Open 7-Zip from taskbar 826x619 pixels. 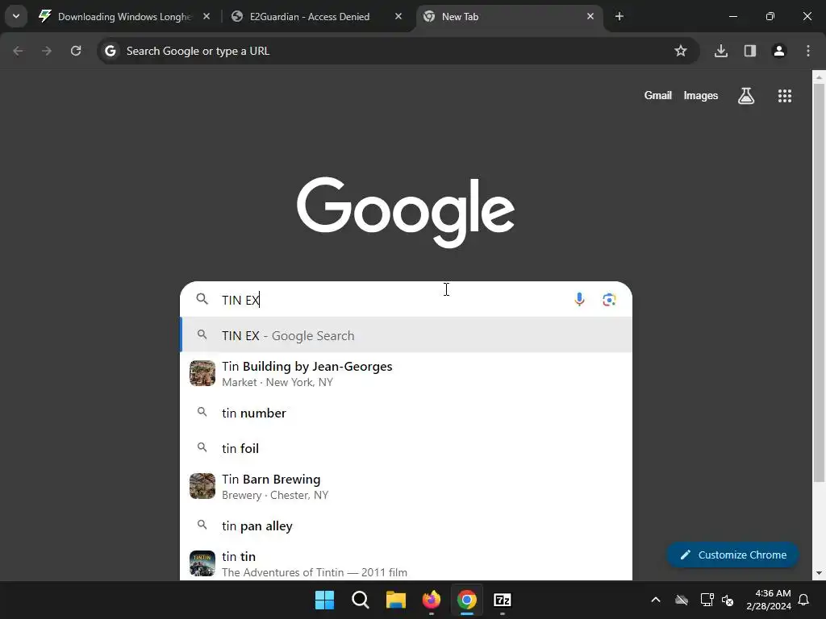[x=503, y=600]
